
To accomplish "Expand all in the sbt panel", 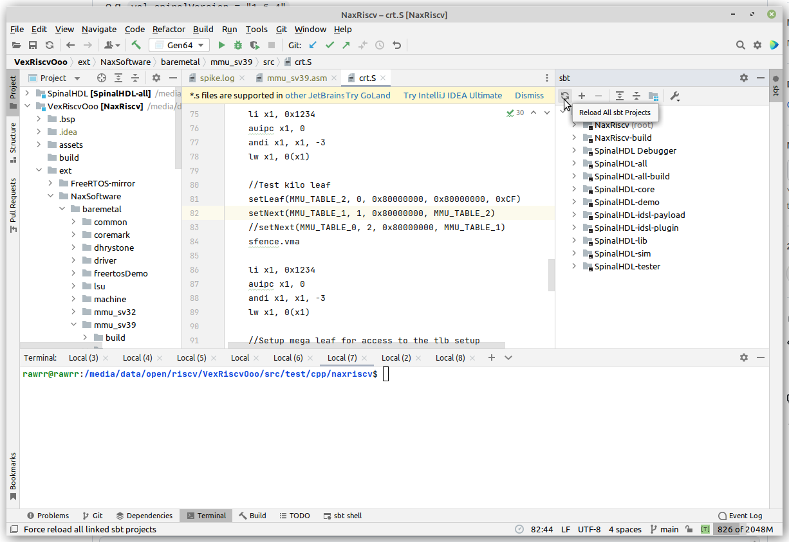I will pyautogui.click(x=619, y=96).
